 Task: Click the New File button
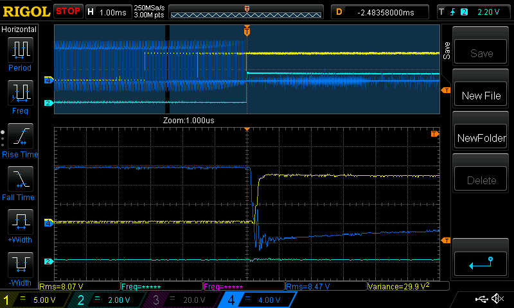(481, 96)
